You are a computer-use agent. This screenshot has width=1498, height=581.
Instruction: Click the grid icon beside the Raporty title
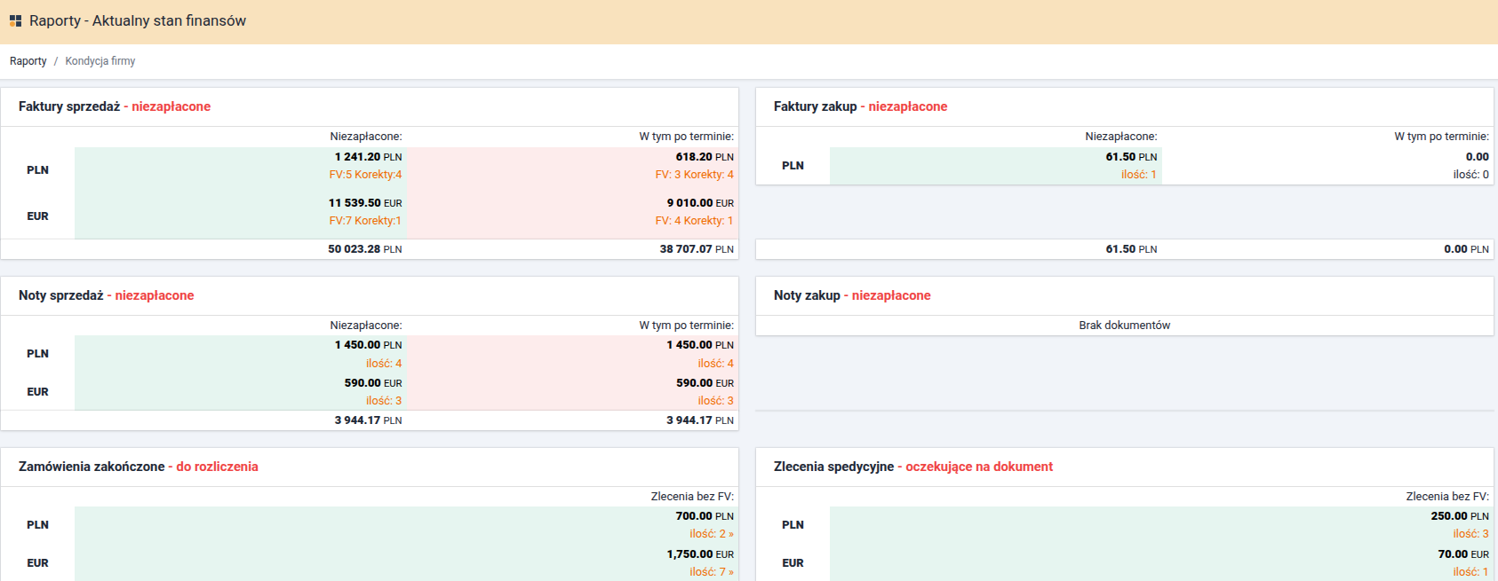tap(15, 20)
